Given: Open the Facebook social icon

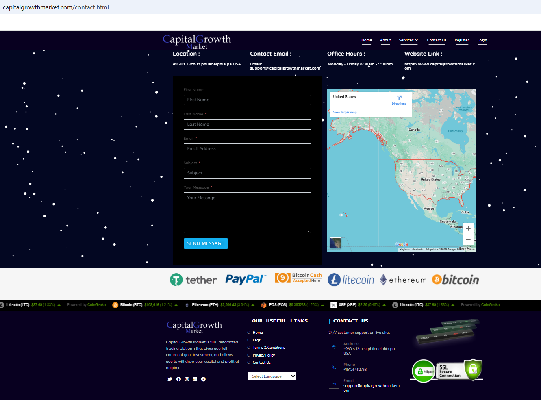Looking at the screenshot, I should point(178,379).
